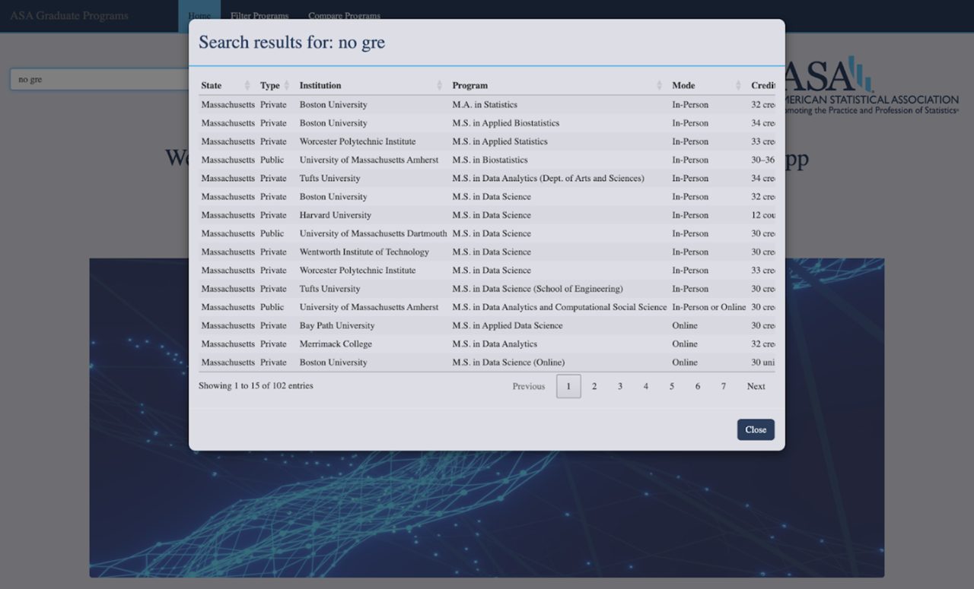This screenshot has width=974, height=589.
Task: Click the 'In-Person or Online' mode cell
Action: pyautogui.click(x=709, y=307)
